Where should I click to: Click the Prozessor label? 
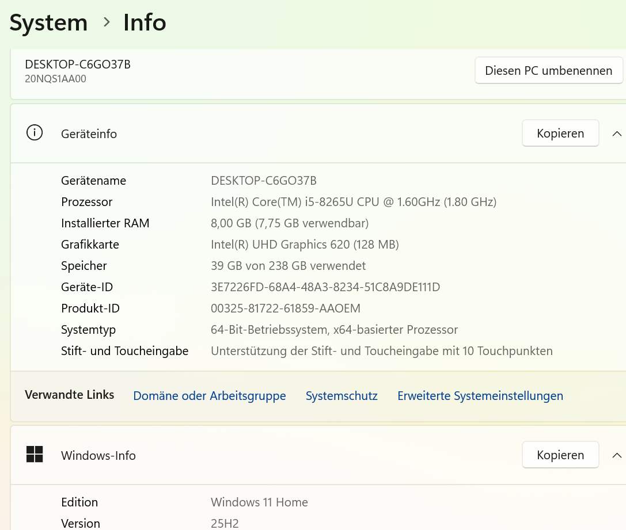[86, 202]
